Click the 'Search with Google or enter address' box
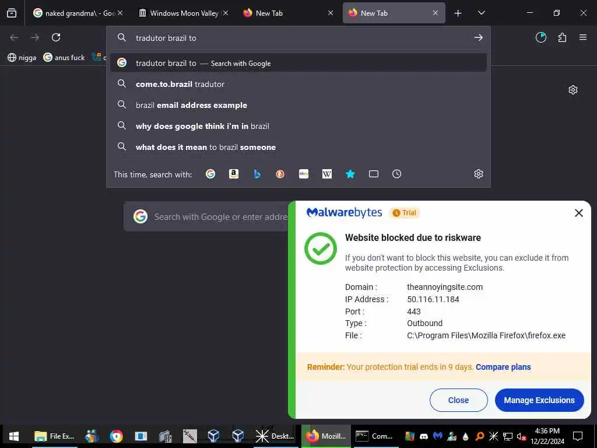 206,217
